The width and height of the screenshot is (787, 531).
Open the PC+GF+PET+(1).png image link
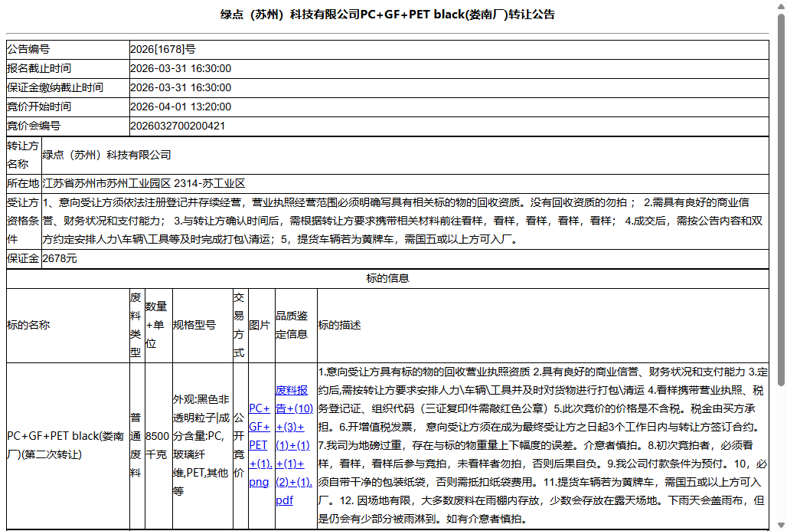(x=260, y=444)
